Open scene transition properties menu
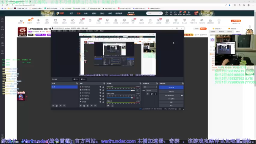 (x=156, y=94)
